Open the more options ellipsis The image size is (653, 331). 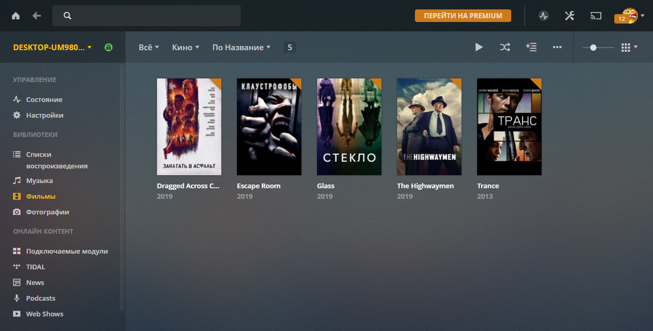click(557, 47)
